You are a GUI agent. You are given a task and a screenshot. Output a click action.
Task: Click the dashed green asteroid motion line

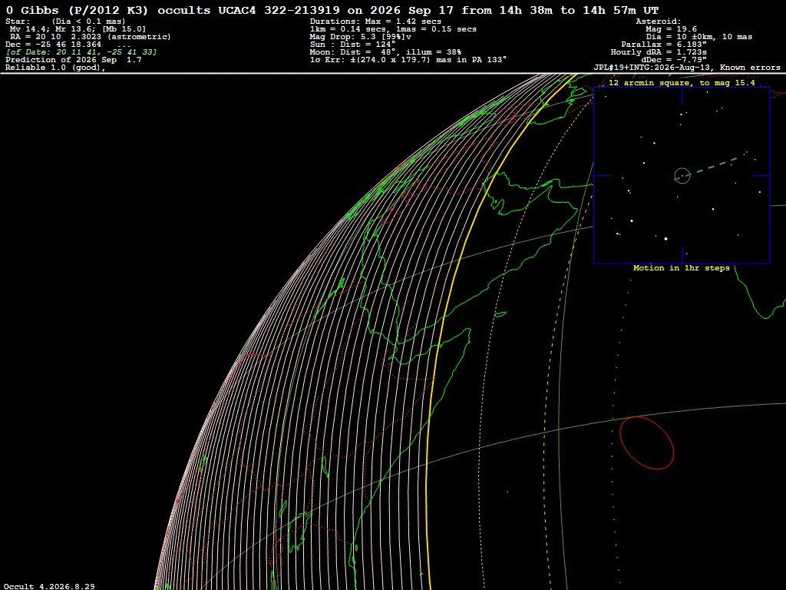pos(716,166)
